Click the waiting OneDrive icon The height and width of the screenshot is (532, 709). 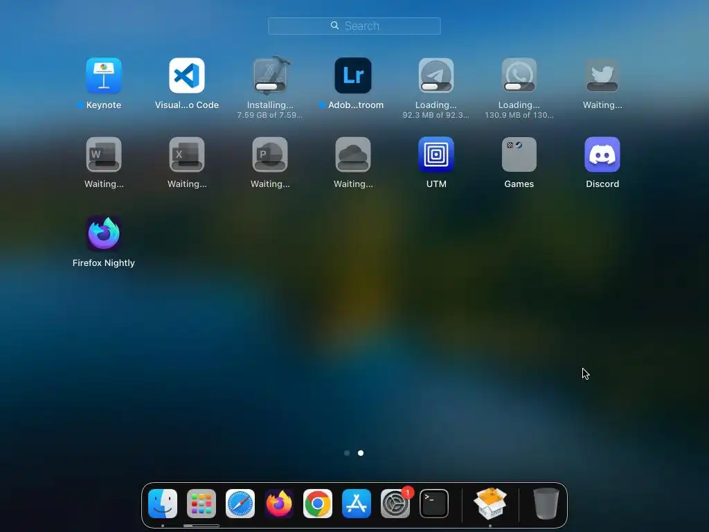353,154
